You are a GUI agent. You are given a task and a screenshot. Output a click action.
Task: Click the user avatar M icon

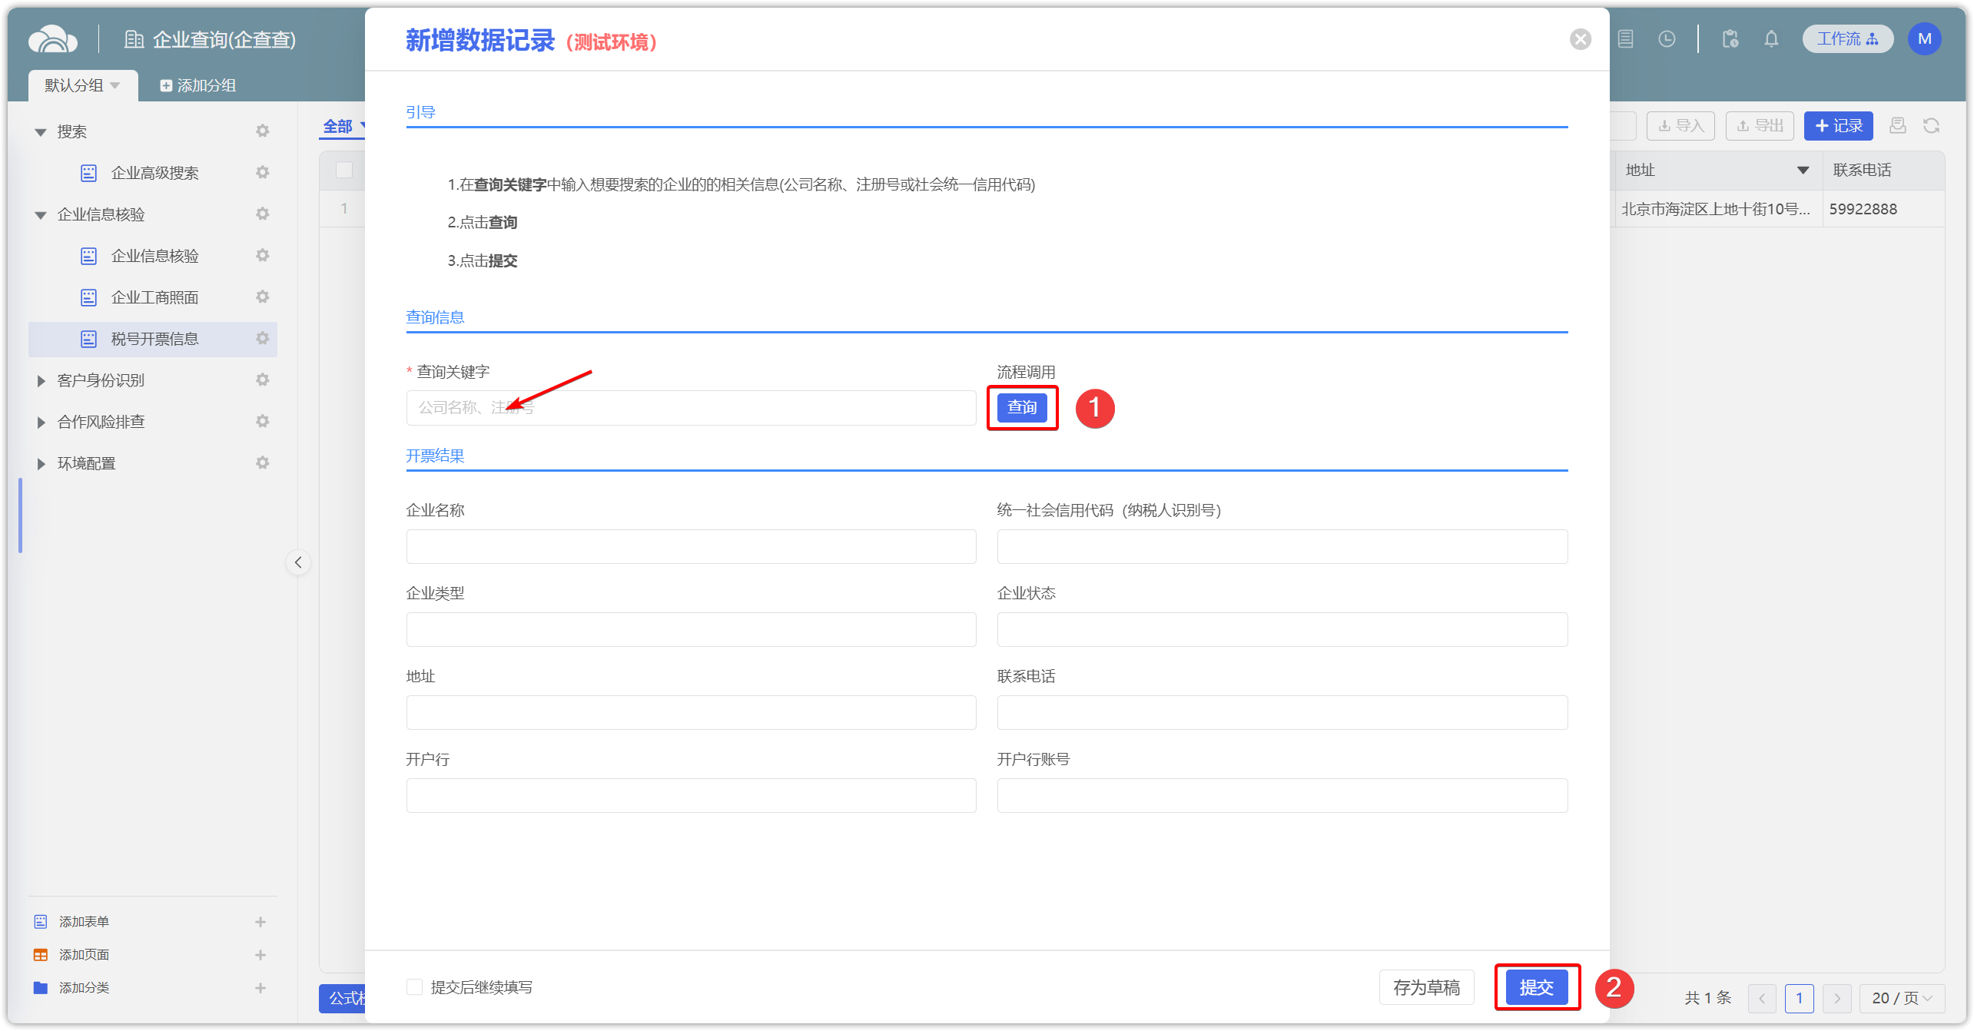click(x=1924, y=39)
